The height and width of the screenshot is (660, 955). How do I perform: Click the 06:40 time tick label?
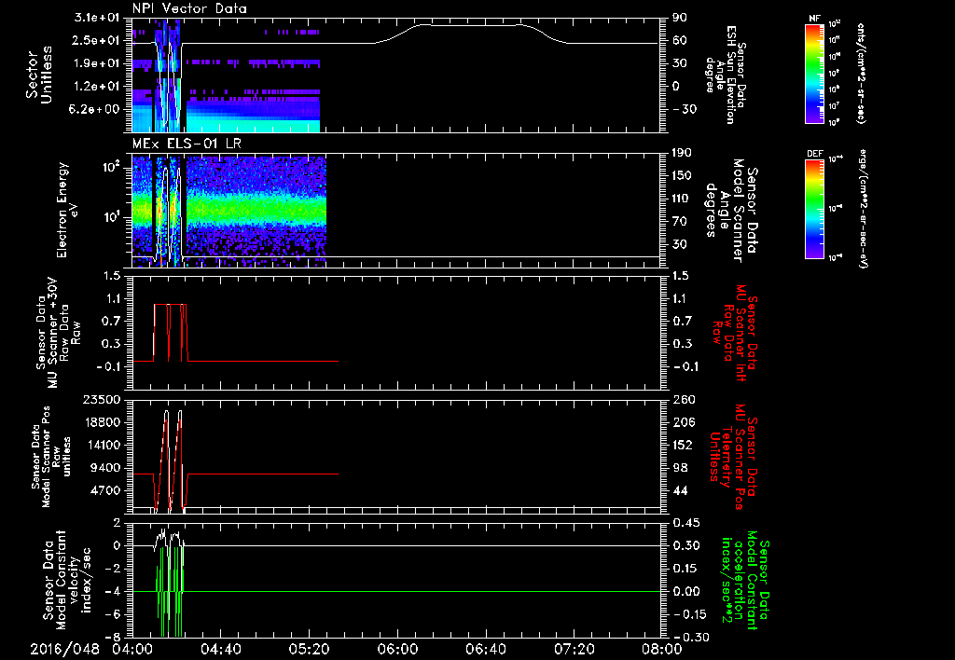point(485,649)
